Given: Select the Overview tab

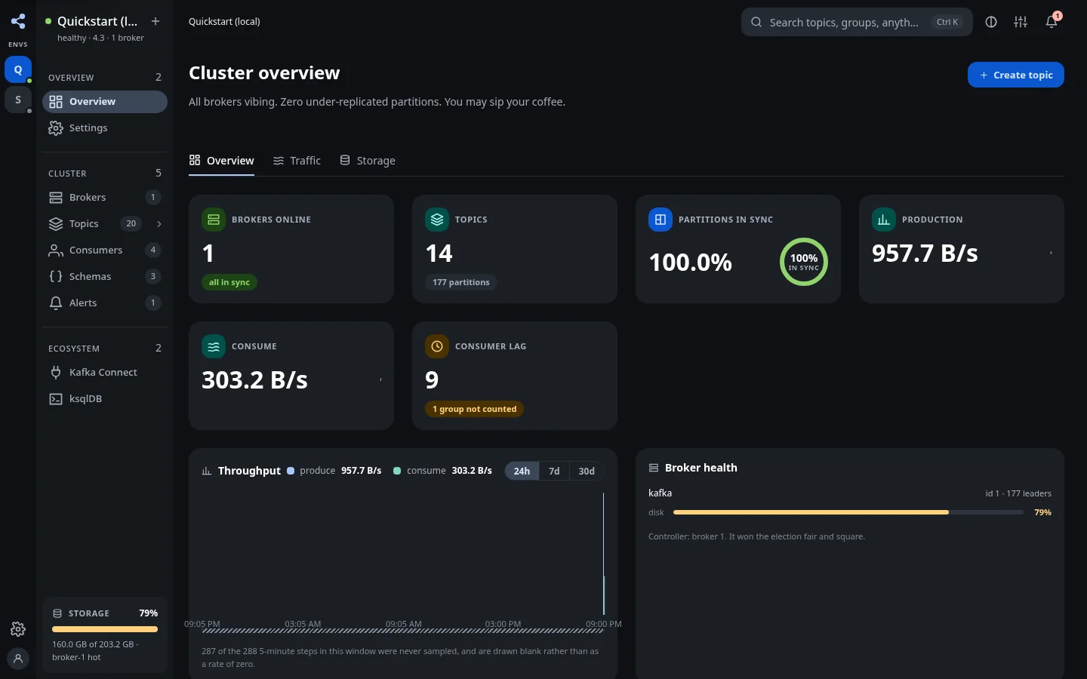Looking at the screenshot, I should 221,161.
